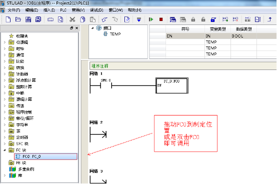Float the instruction tree panel
This screenshot has width=277, height=184.
pos(71,28)
